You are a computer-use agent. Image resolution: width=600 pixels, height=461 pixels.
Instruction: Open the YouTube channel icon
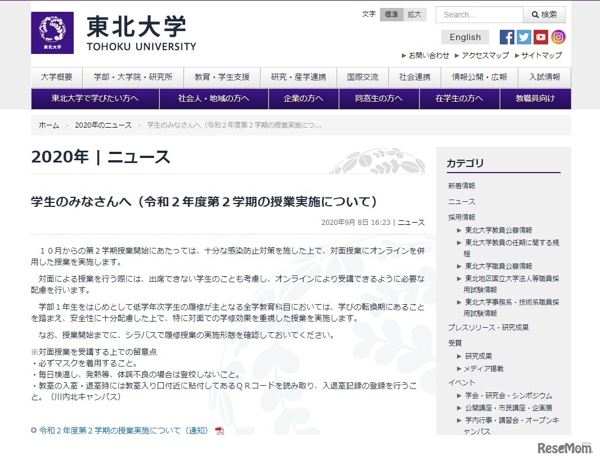click(x=540, y=37)
